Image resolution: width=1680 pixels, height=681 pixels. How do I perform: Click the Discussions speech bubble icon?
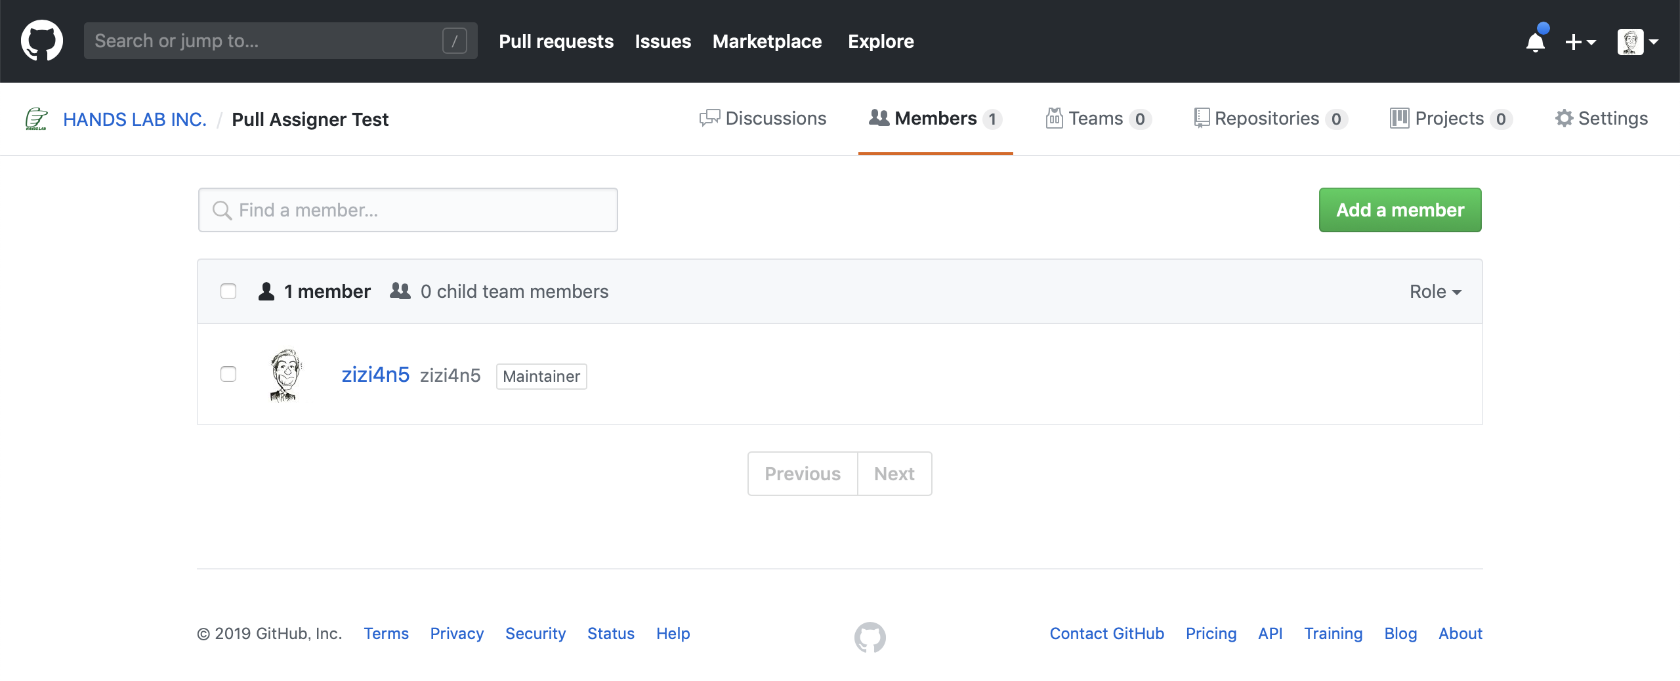pos(709,119)
